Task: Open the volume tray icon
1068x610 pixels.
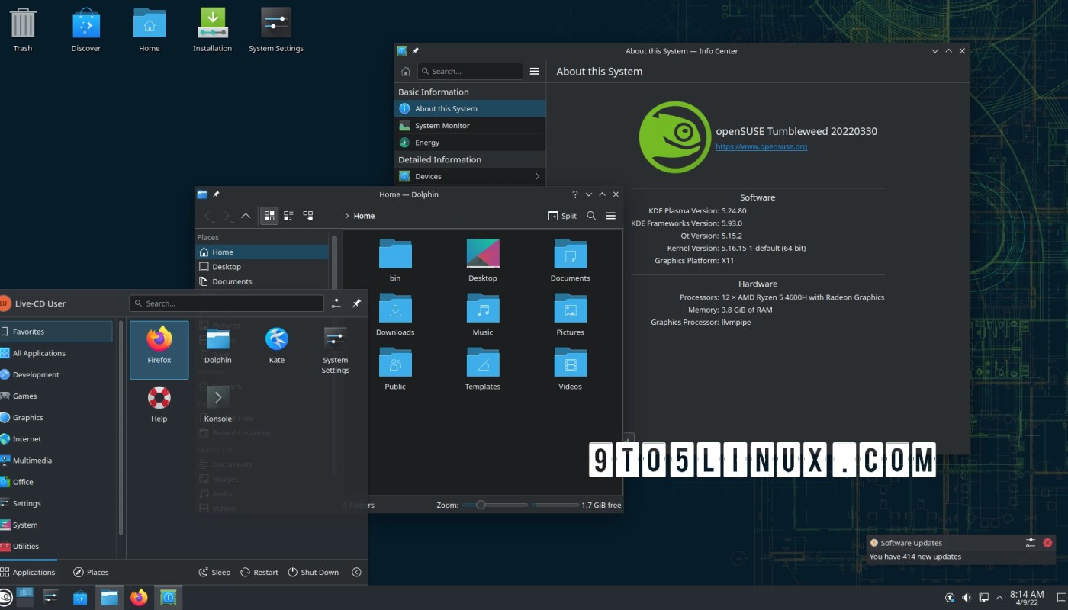Action: pyautogui.click(x=966, y=597)
